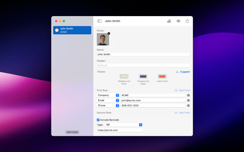Image resolution: width=244 pixels, height=152 pixels.
Task: Click the john@acme.com email field
Action: coord(153,100)
